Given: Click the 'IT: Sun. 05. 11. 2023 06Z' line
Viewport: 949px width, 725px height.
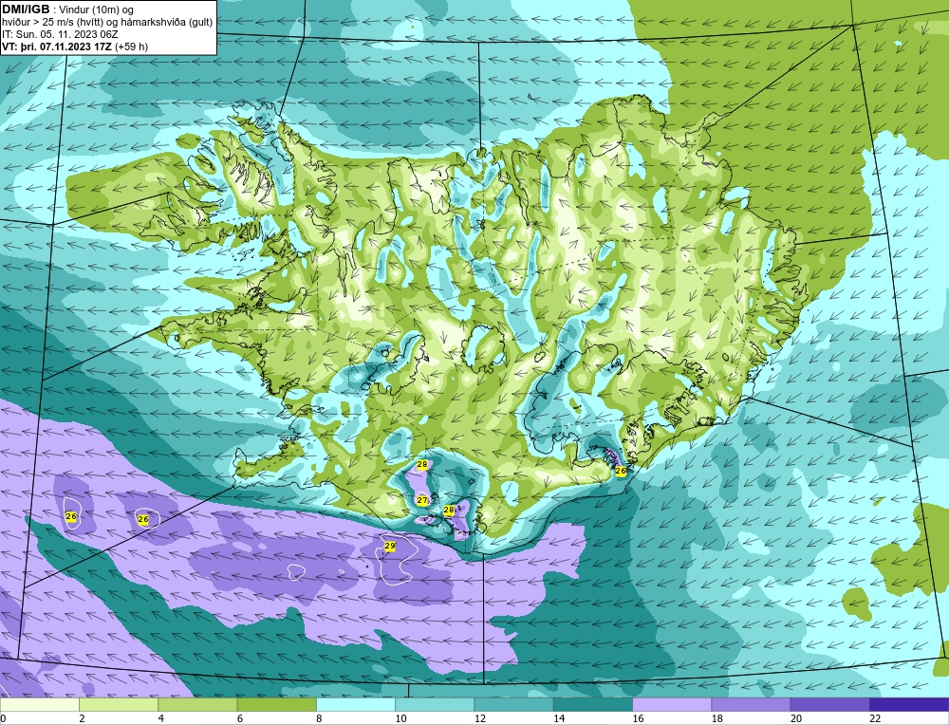Looking at the screenshot, I should pyautogui.click(x=60, y=34).
